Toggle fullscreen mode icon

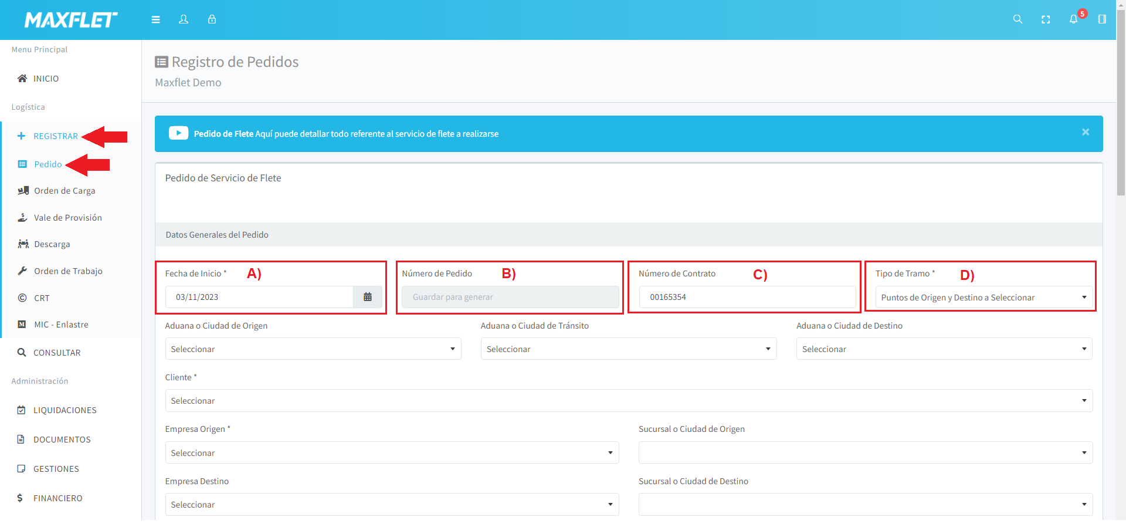coord(1046,19)
